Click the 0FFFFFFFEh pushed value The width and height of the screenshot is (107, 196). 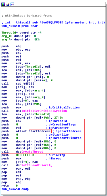[25, 155]
